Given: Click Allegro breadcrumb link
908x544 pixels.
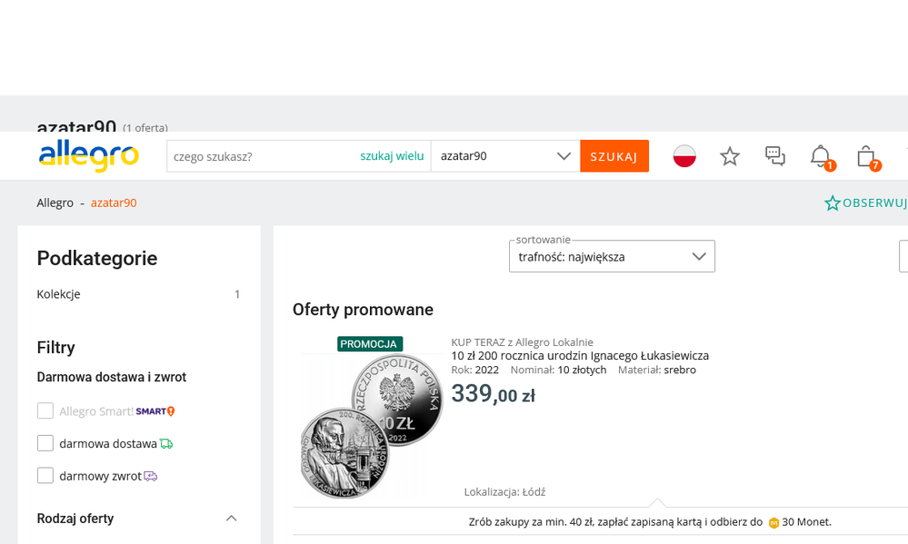Looking at the screenshot, I should coord(55,203).
